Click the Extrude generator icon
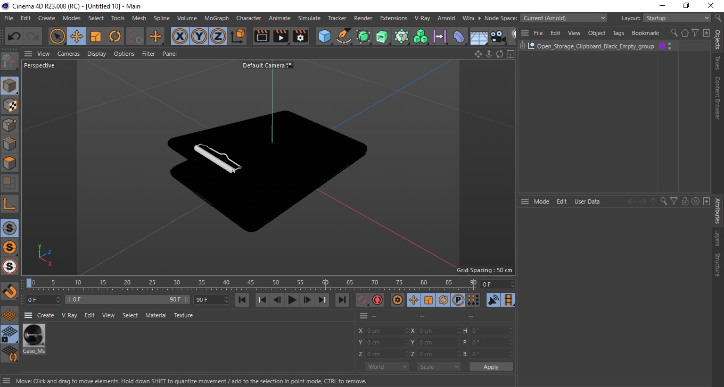Viewport: 724px width, 387px height. pos(382,37)
